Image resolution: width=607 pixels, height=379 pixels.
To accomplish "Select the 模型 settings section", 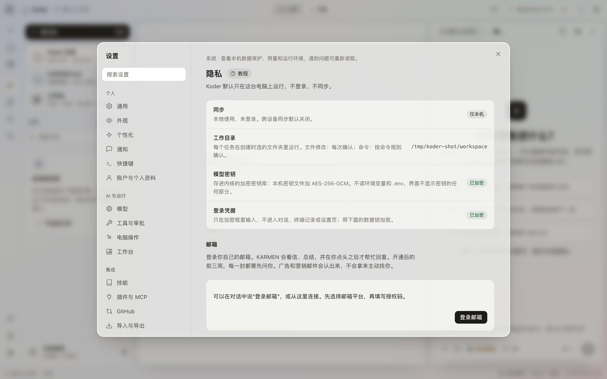I will tap(144, 209).
